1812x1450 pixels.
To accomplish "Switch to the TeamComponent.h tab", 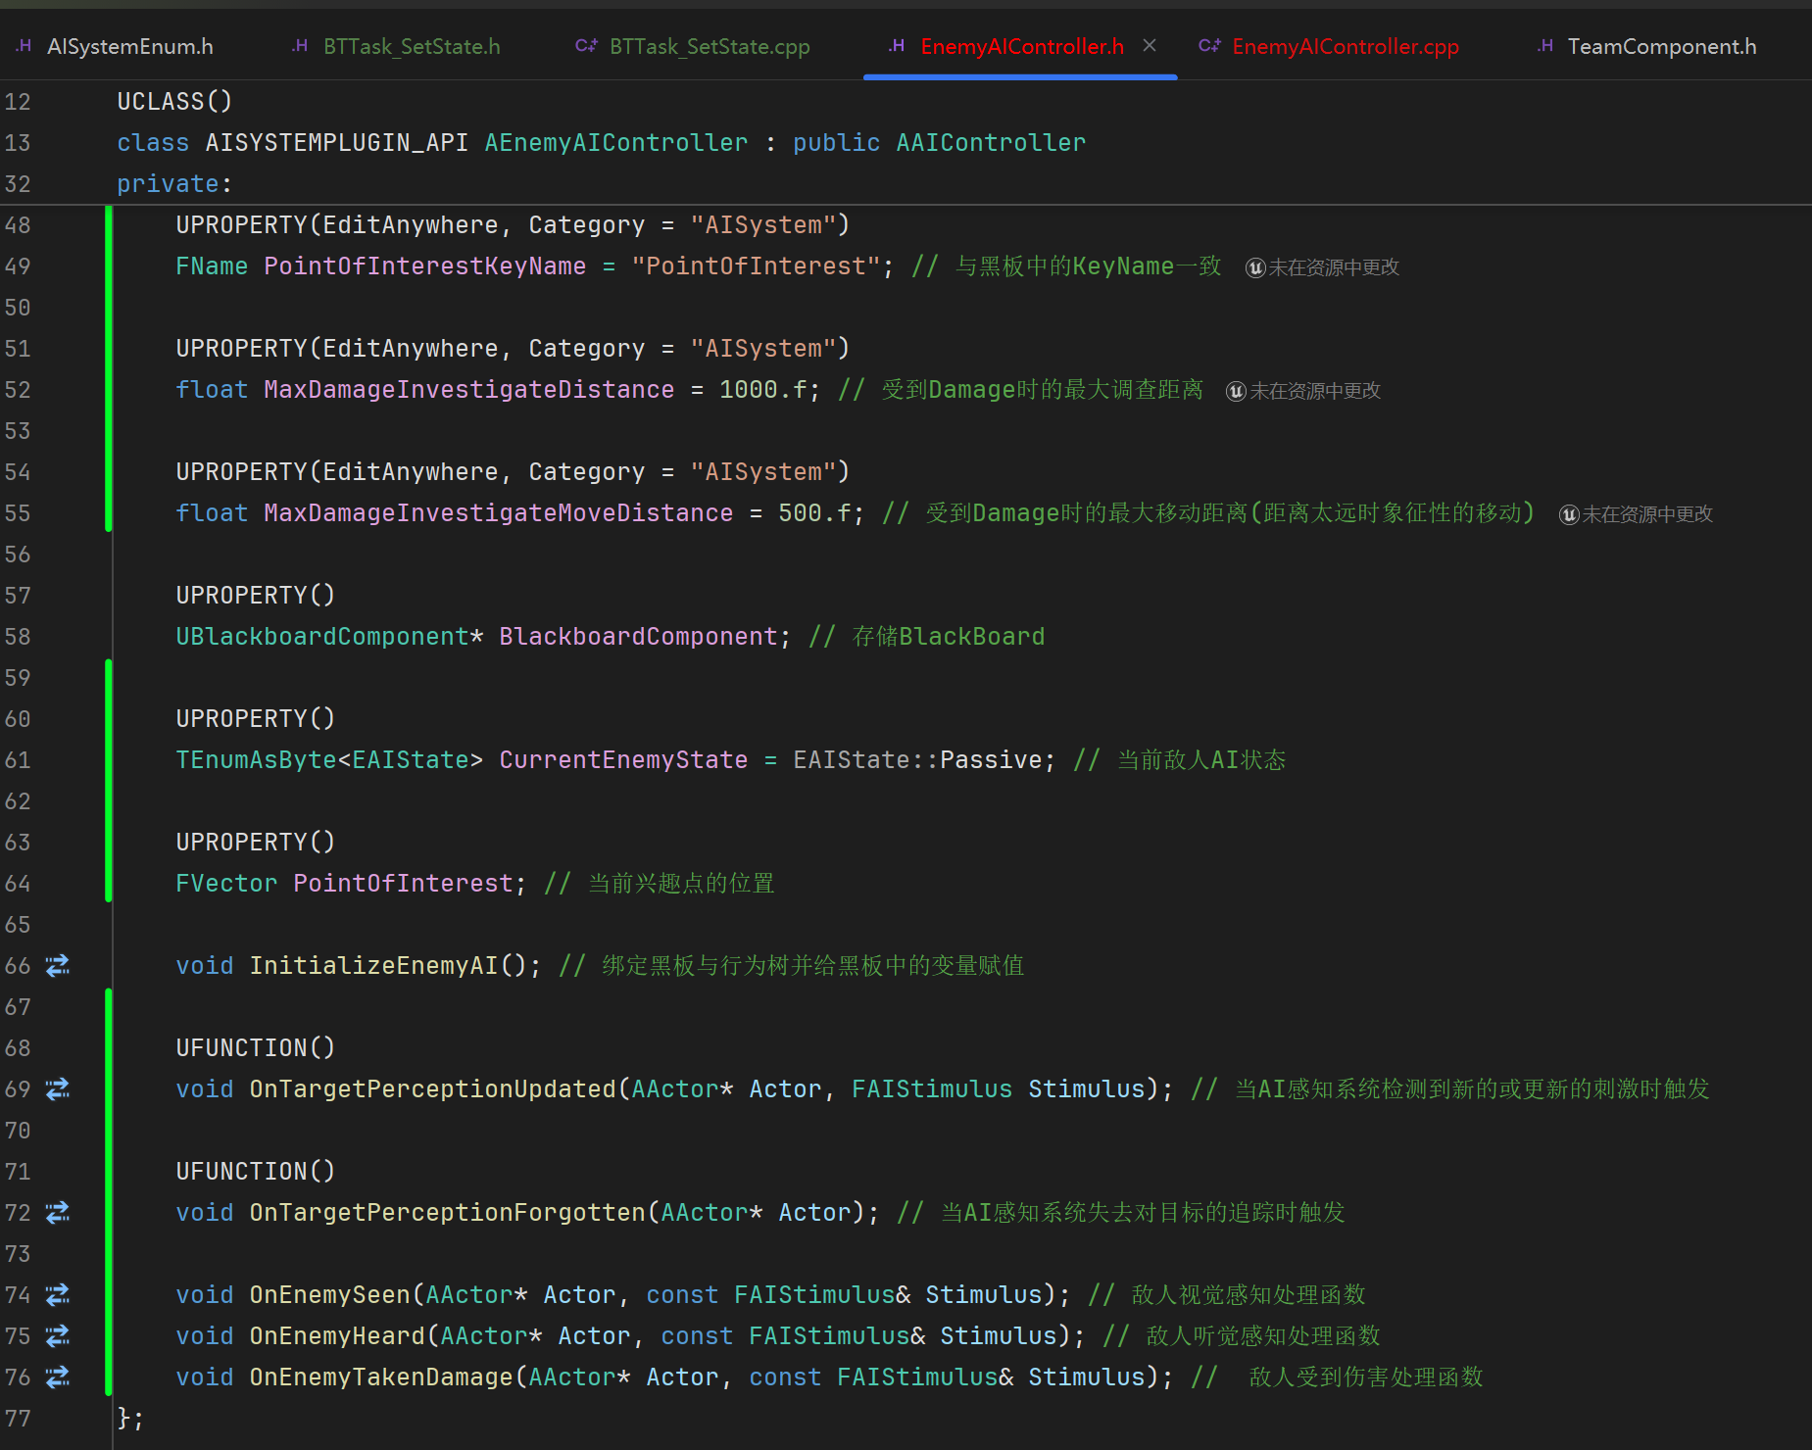I will 1647,46.
